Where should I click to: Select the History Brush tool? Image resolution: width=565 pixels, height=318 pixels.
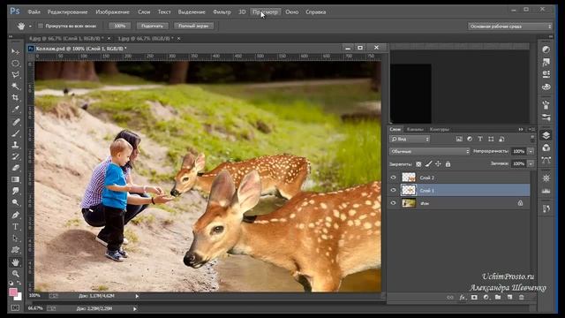15,156
